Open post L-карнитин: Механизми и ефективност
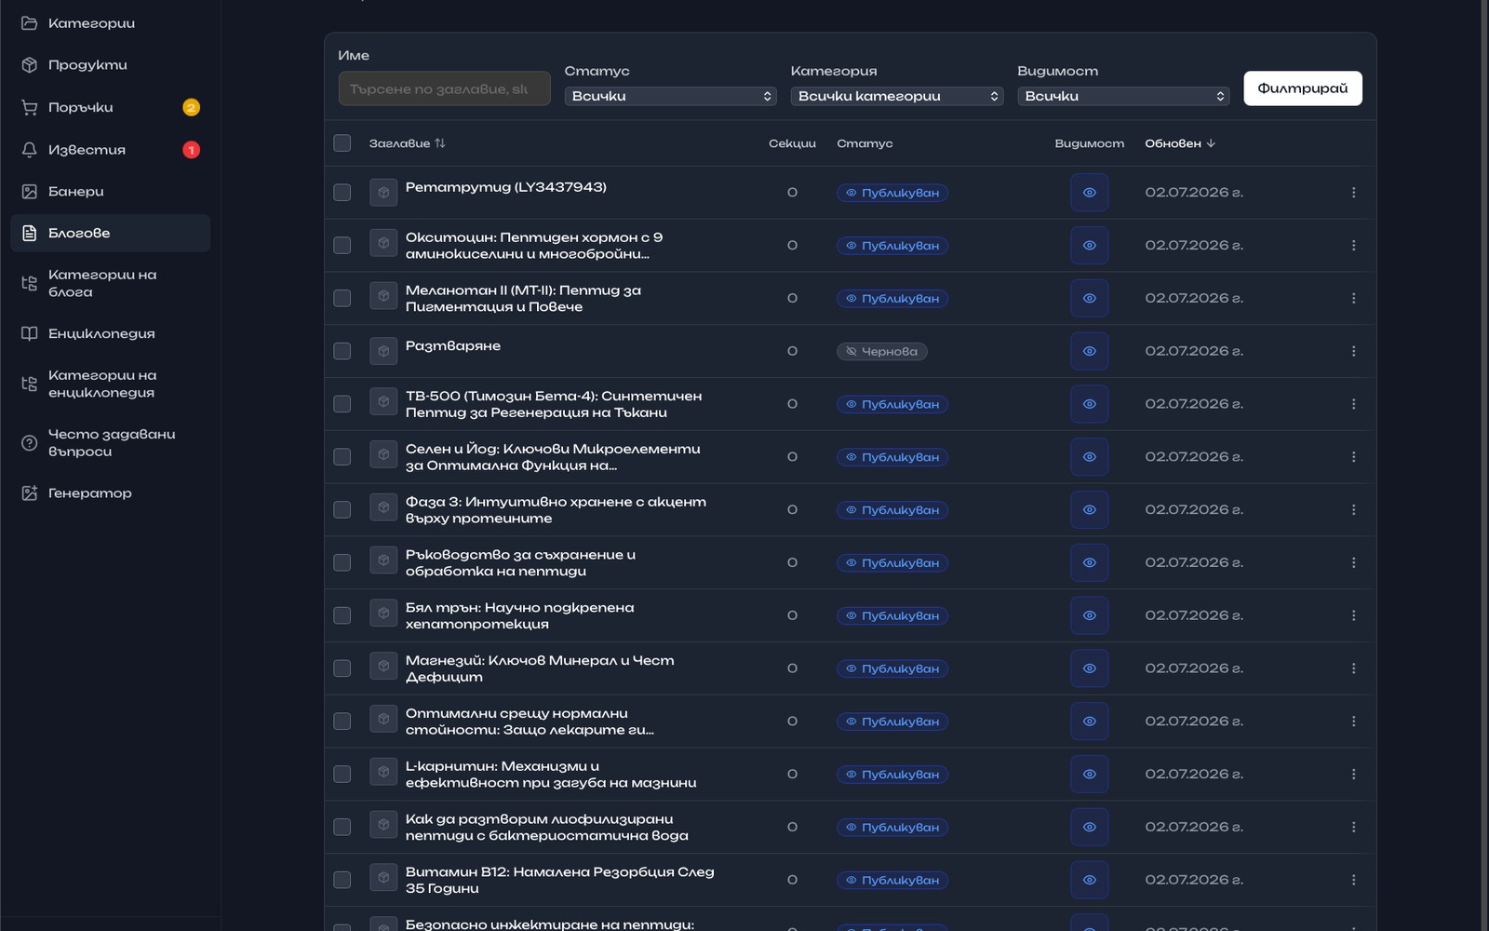Viewport: 1489px width, 931px height. 551,774
